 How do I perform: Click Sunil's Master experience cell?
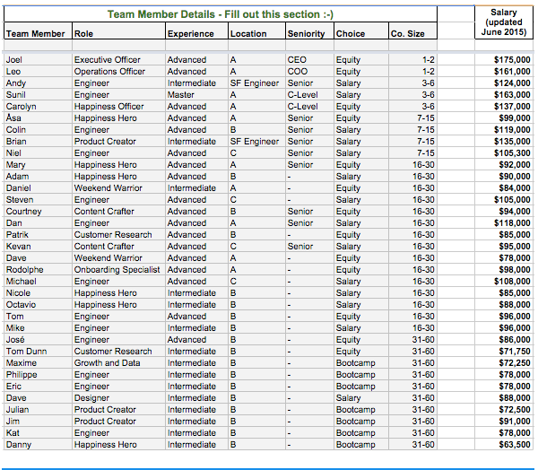coord(196,95)
